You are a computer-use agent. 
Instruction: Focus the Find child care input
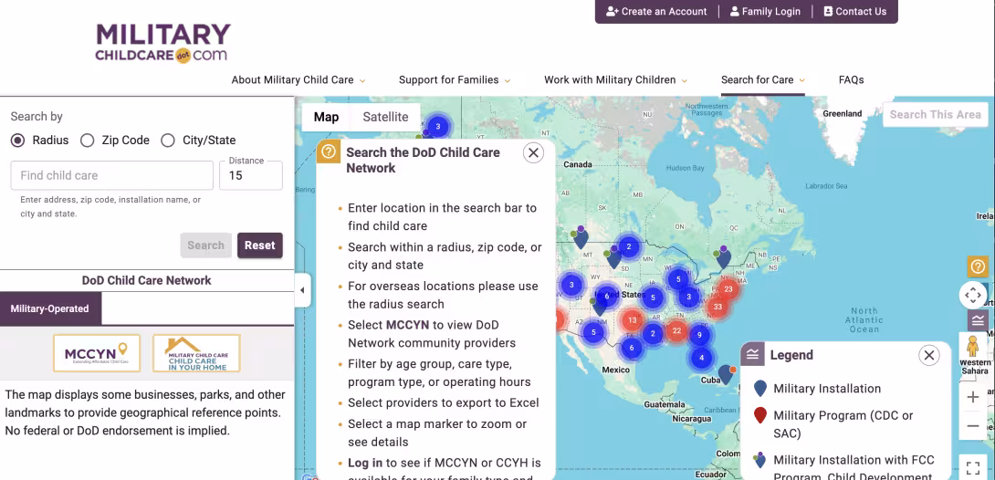click(x=111, y=175)
